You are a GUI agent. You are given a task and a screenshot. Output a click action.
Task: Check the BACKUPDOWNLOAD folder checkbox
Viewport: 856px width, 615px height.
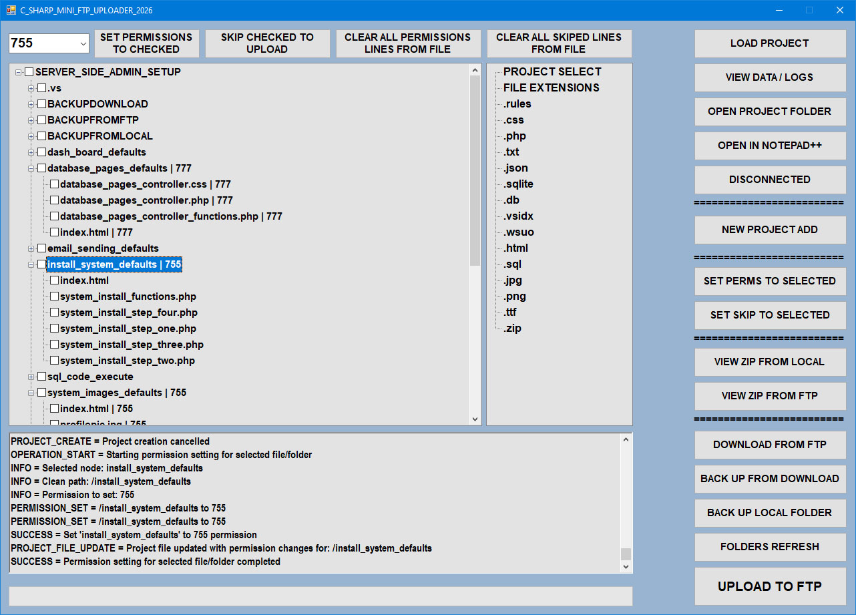[41, 104]
